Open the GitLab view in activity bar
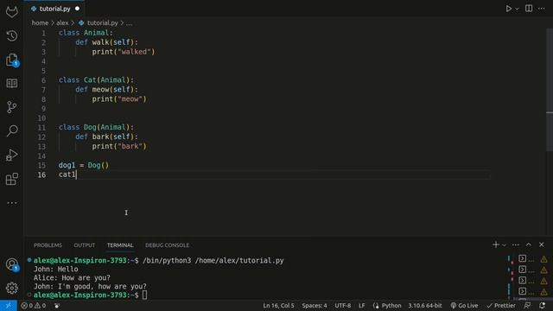The height and width of the screenshot is (311, 553). tap(11, 11)
